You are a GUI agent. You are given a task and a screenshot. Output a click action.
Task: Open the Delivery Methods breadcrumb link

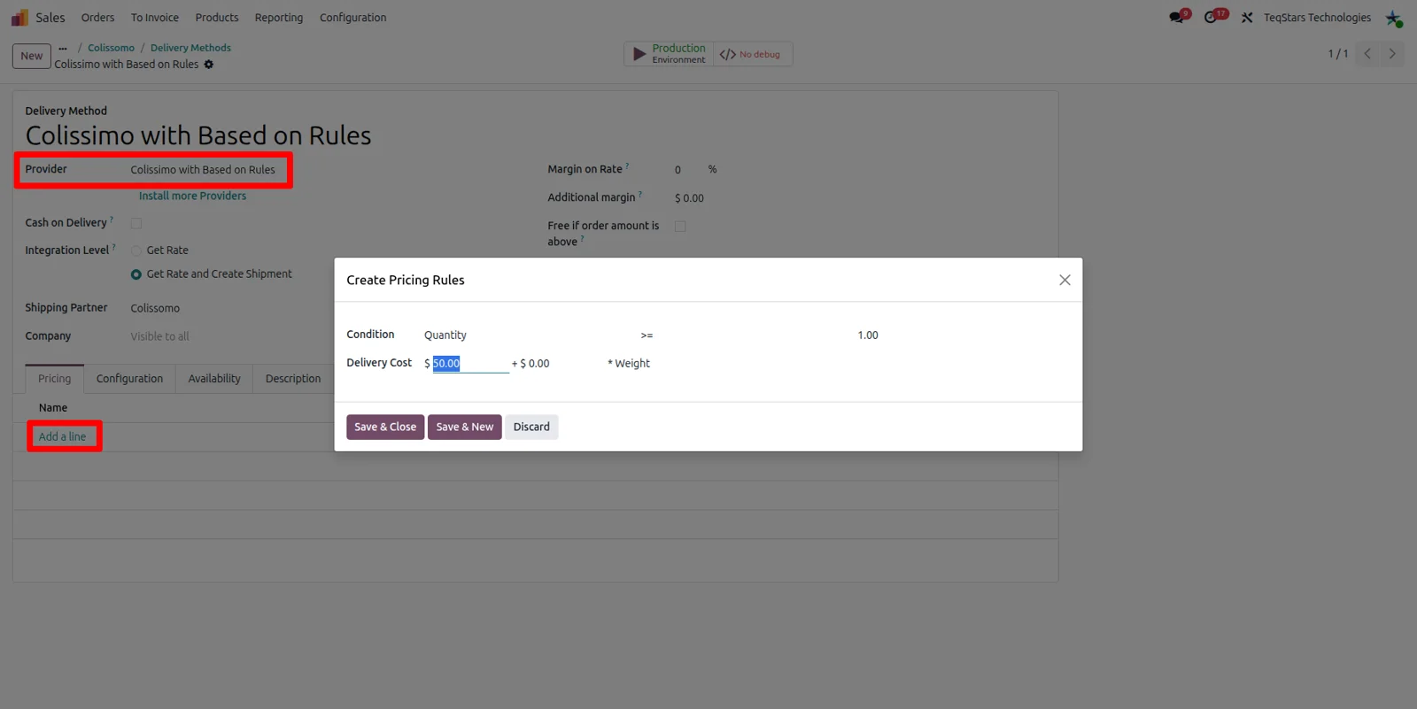point(190,48)
